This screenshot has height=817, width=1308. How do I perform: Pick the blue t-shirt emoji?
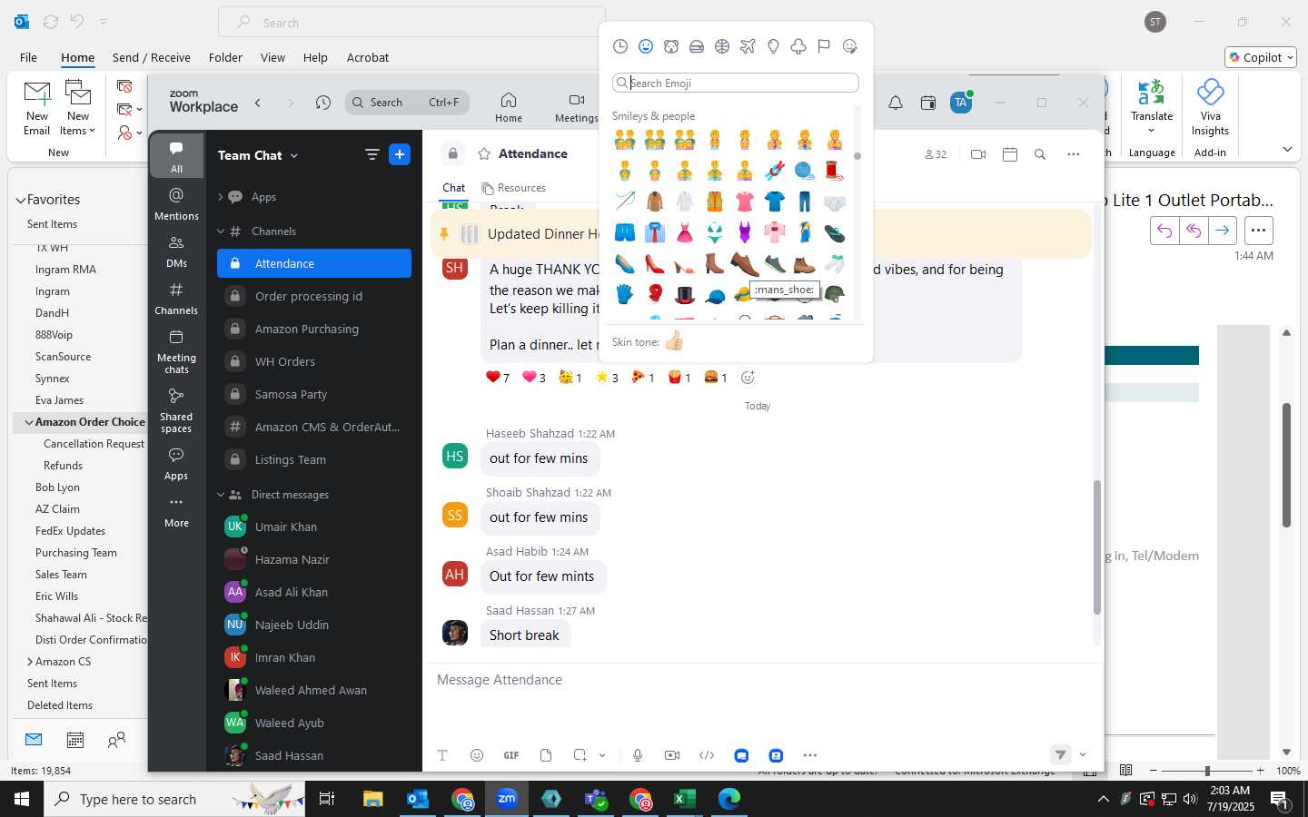tap(775, 202)
